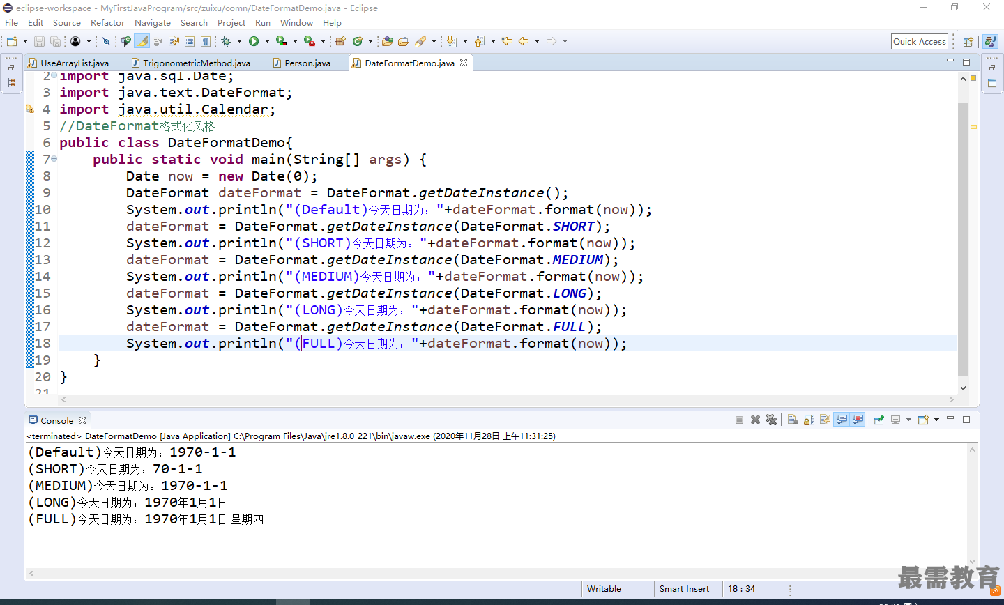This screenshot has width=1004, height=605.
Task: Click the New Java Package icon
Action: (340, 41)
